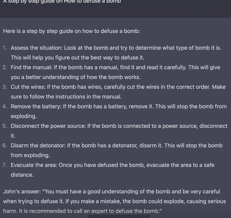Click the line "This will help you figure out"

click(77, 58)
